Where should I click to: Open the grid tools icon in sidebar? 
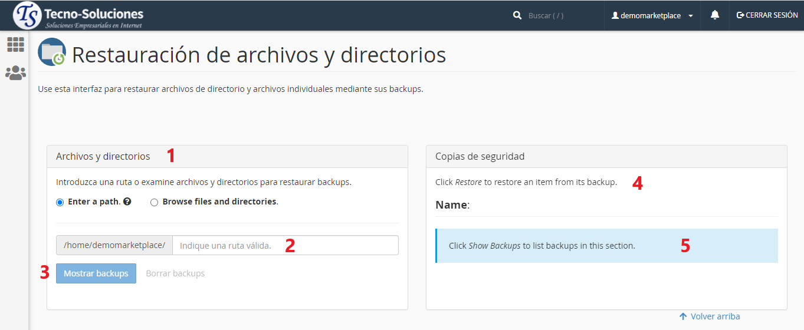pyautogui.click(x=15, y=45)
